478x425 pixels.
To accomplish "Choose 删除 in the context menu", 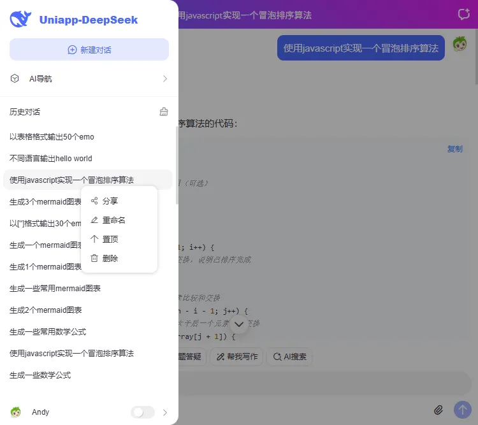I will pyautogui.click(x=119, y=259).
